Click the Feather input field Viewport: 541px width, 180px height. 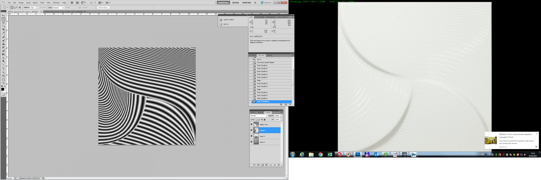(33, 7)
